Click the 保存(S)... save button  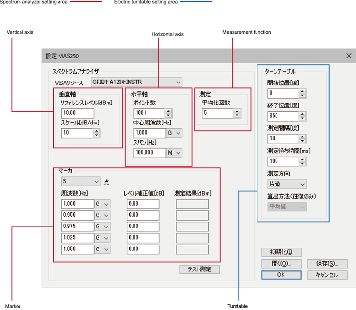[327, 264]
